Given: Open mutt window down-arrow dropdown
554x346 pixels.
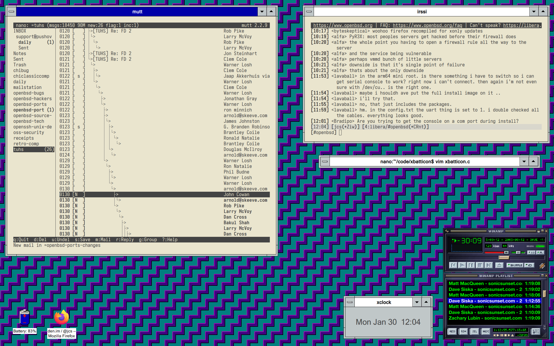Looking at the screenshot, I should pyautogui.click(x=262, y=12).
